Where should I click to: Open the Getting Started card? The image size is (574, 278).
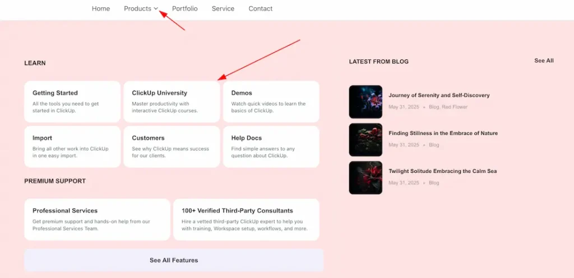[x=72, y=101]
